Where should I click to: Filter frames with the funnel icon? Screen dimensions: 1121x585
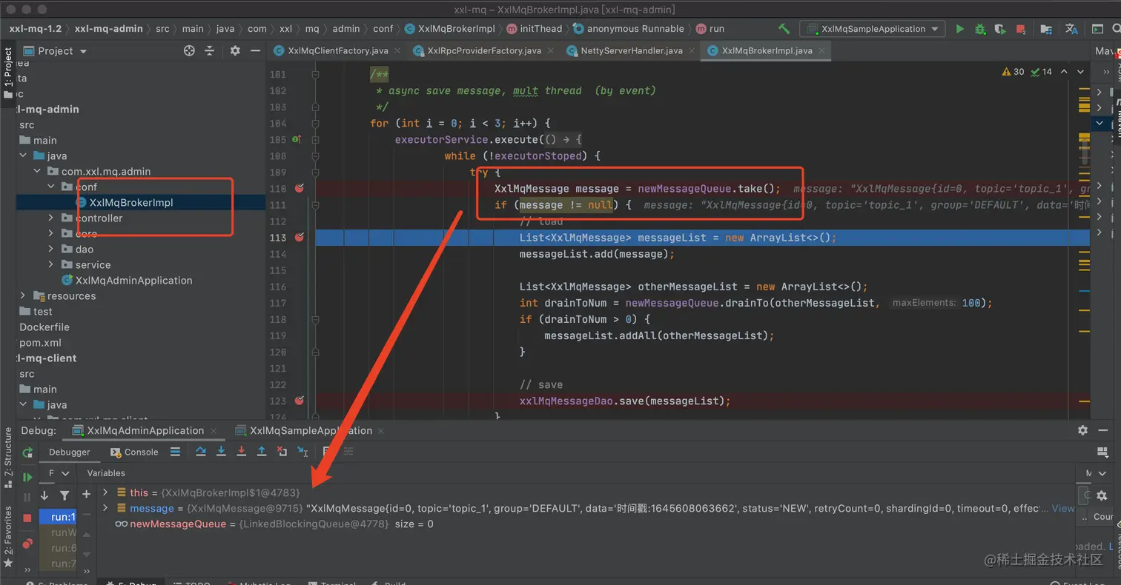[x=65, y=495]
